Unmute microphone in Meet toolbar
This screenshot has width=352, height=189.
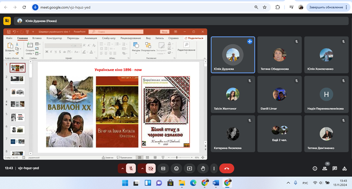pos(131,168)
